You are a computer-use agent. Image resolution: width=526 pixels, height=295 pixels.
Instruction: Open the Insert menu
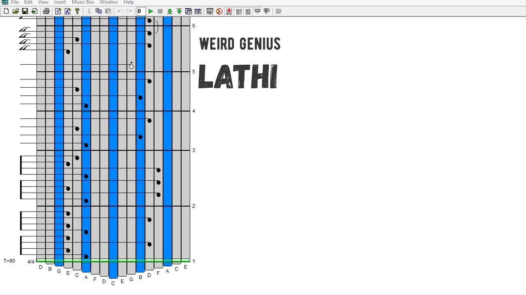[60, 2]
